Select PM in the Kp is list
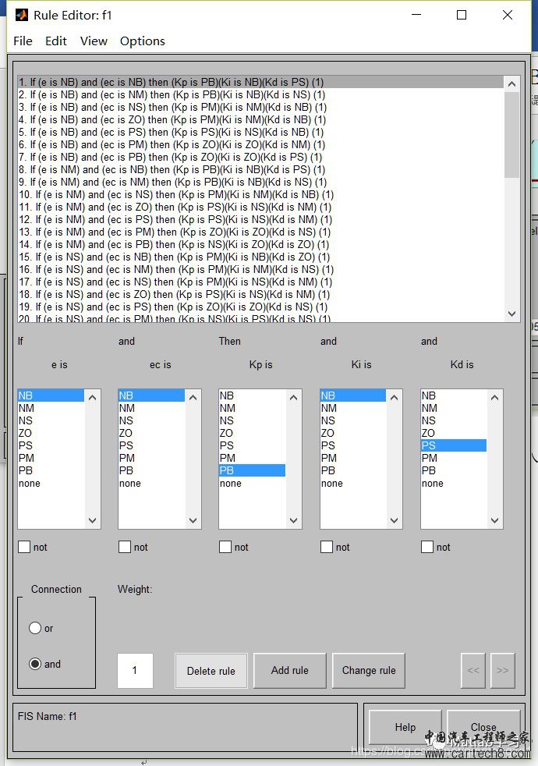 tap(252, 458)
